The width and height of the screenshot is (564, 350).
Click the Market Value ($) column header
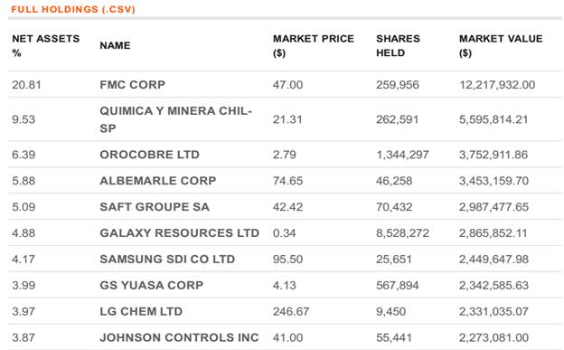pyautogui.click(x=501, y=45)
